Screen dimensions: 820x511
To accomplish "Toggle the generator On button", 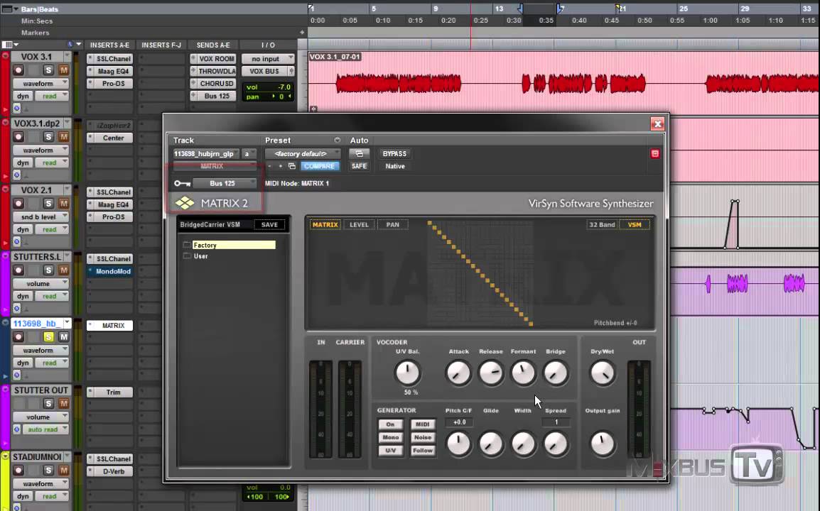I will point(390,424).
